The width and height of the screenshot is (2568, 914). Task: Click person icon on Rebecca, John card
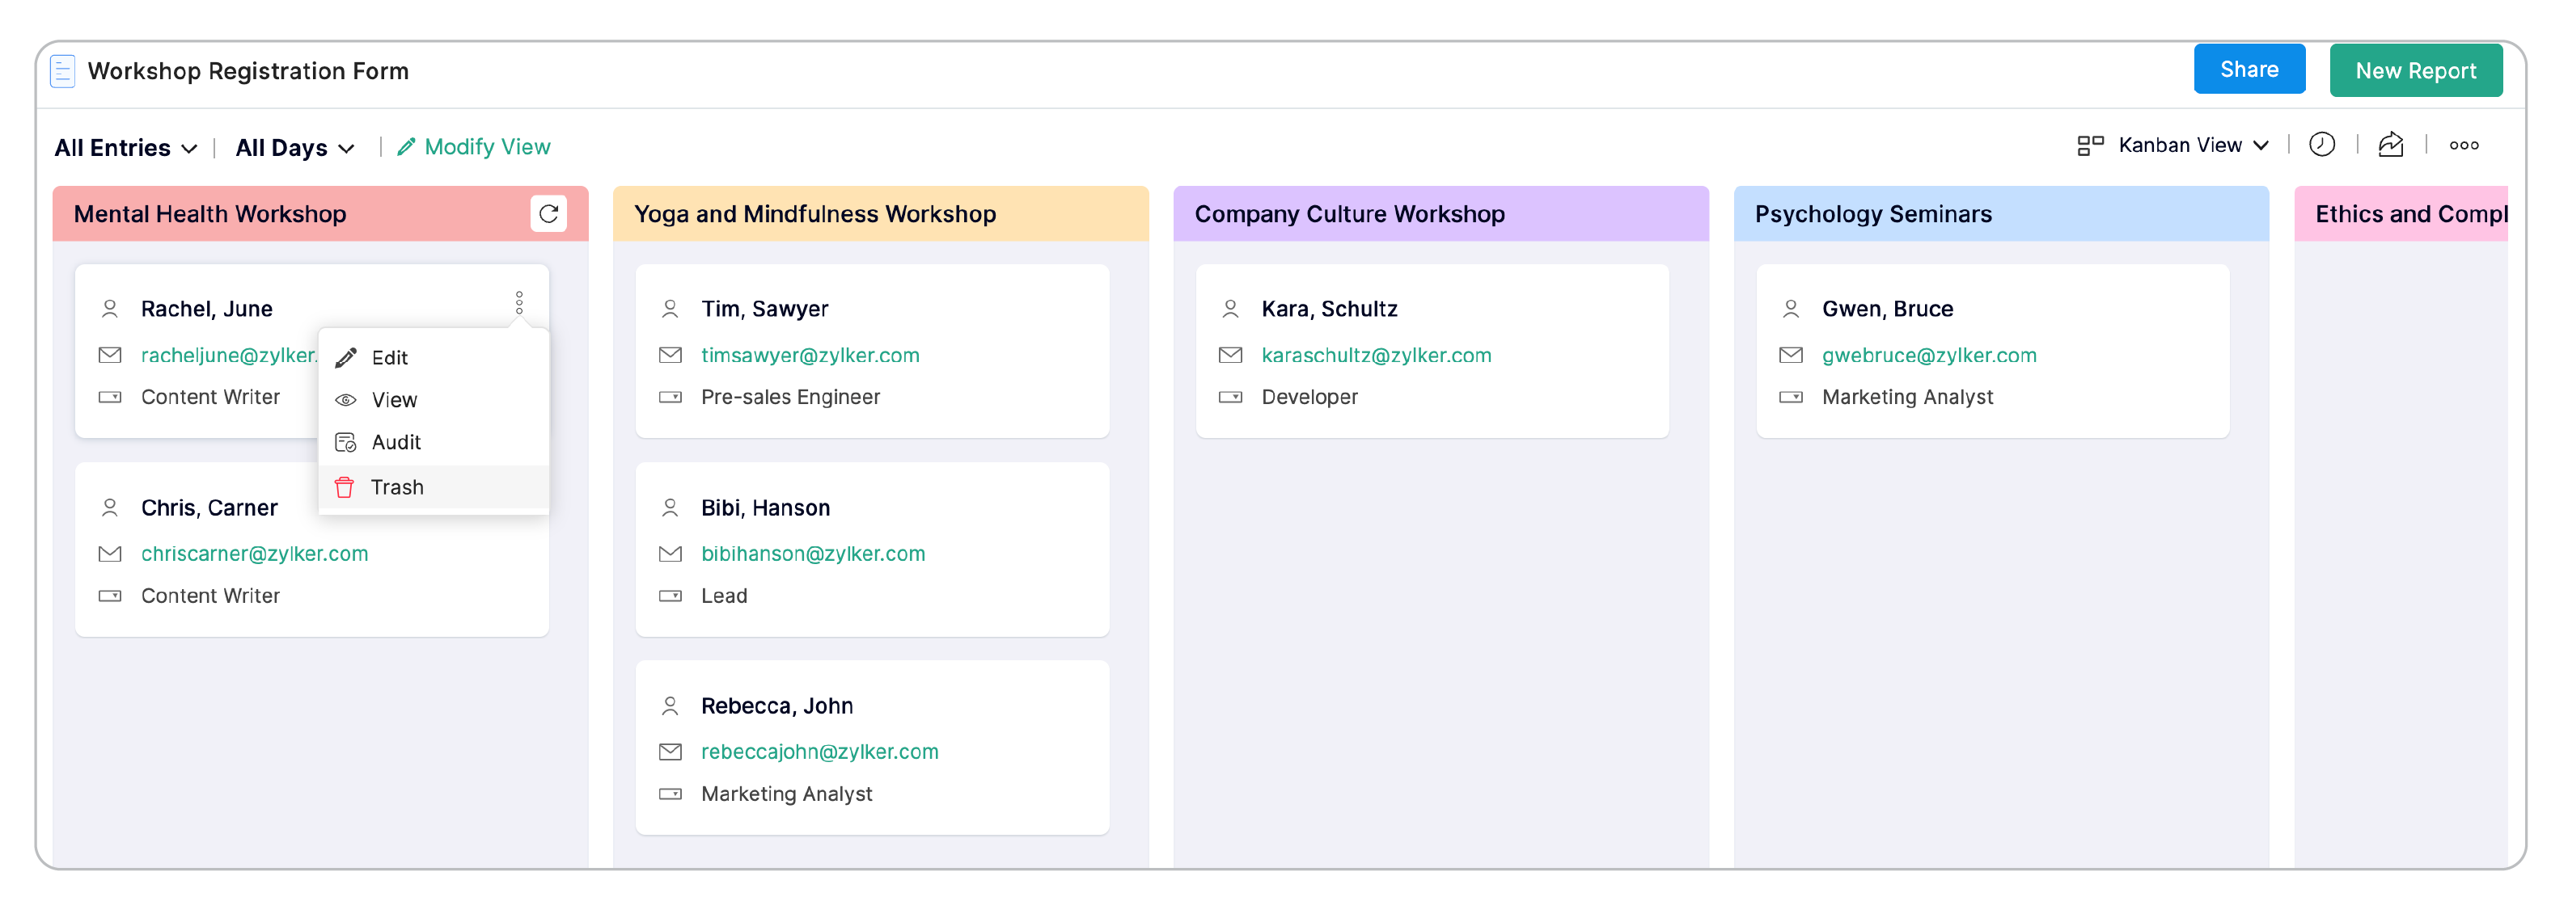[670, 706]
